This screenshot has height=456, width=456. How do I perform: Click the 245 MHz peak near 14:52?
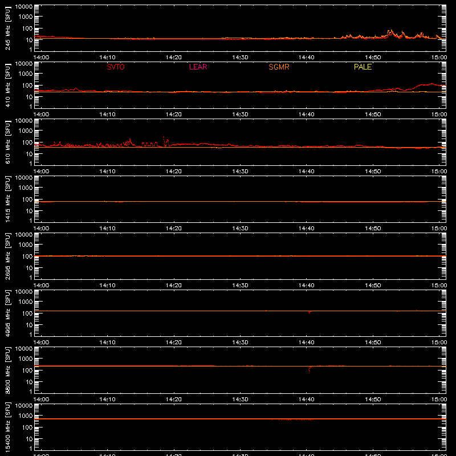point(390,32)
